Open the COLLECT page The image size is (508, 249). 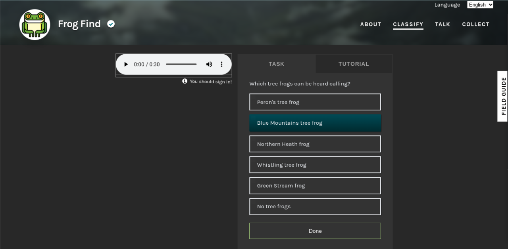[x=475, y=24]
